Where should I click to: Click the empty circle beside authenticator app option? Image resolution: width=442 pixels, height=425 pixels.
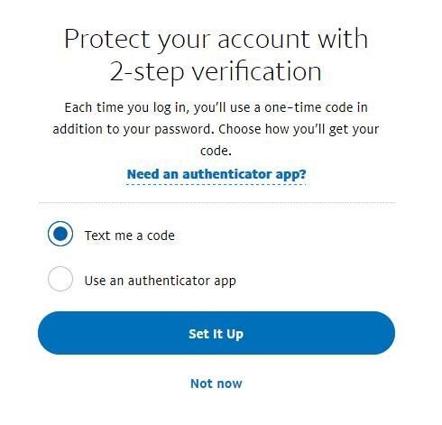[x=60, y=279]
